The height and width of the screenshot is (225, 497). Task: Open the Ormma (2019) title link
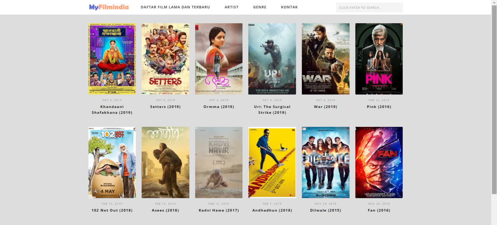pyautogui.click(x=219, y=107)
